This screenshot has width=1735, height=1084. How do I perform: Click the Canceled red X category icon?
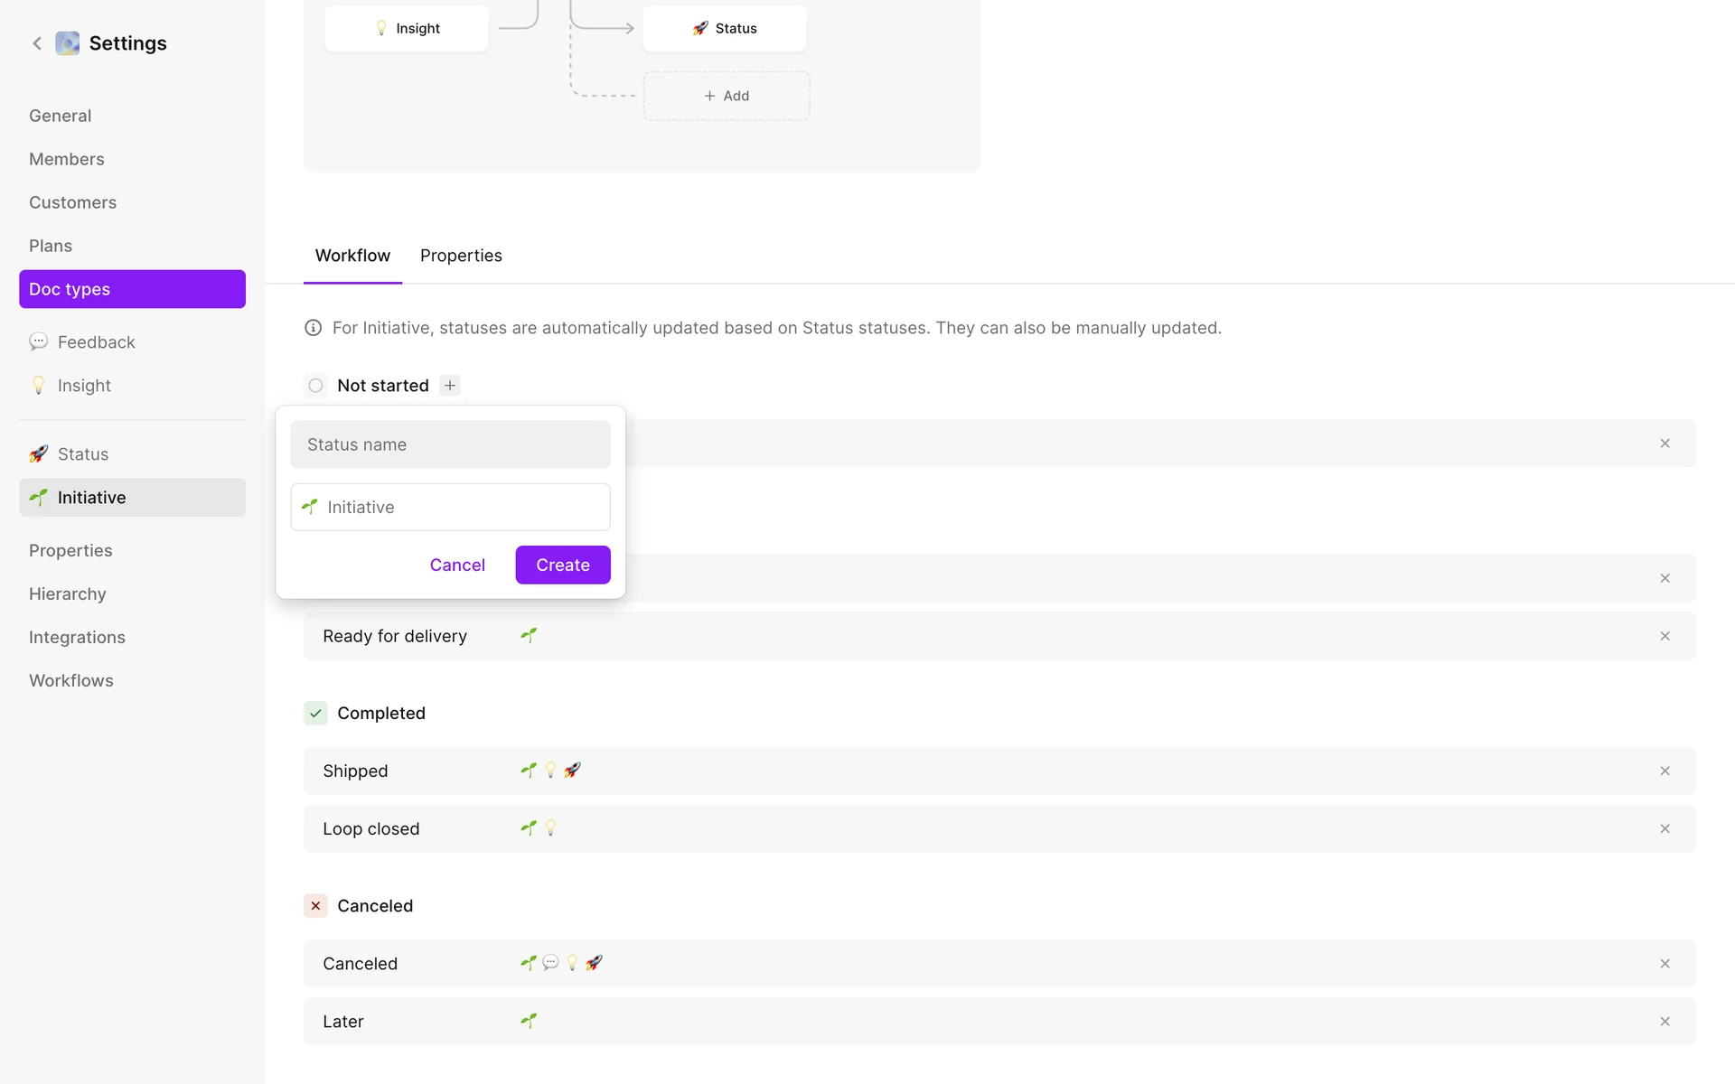pos(315,906)
